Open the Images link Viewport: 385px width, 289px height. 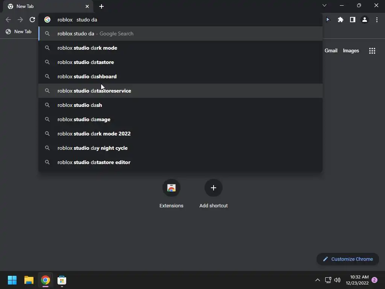tap(351, 51)
